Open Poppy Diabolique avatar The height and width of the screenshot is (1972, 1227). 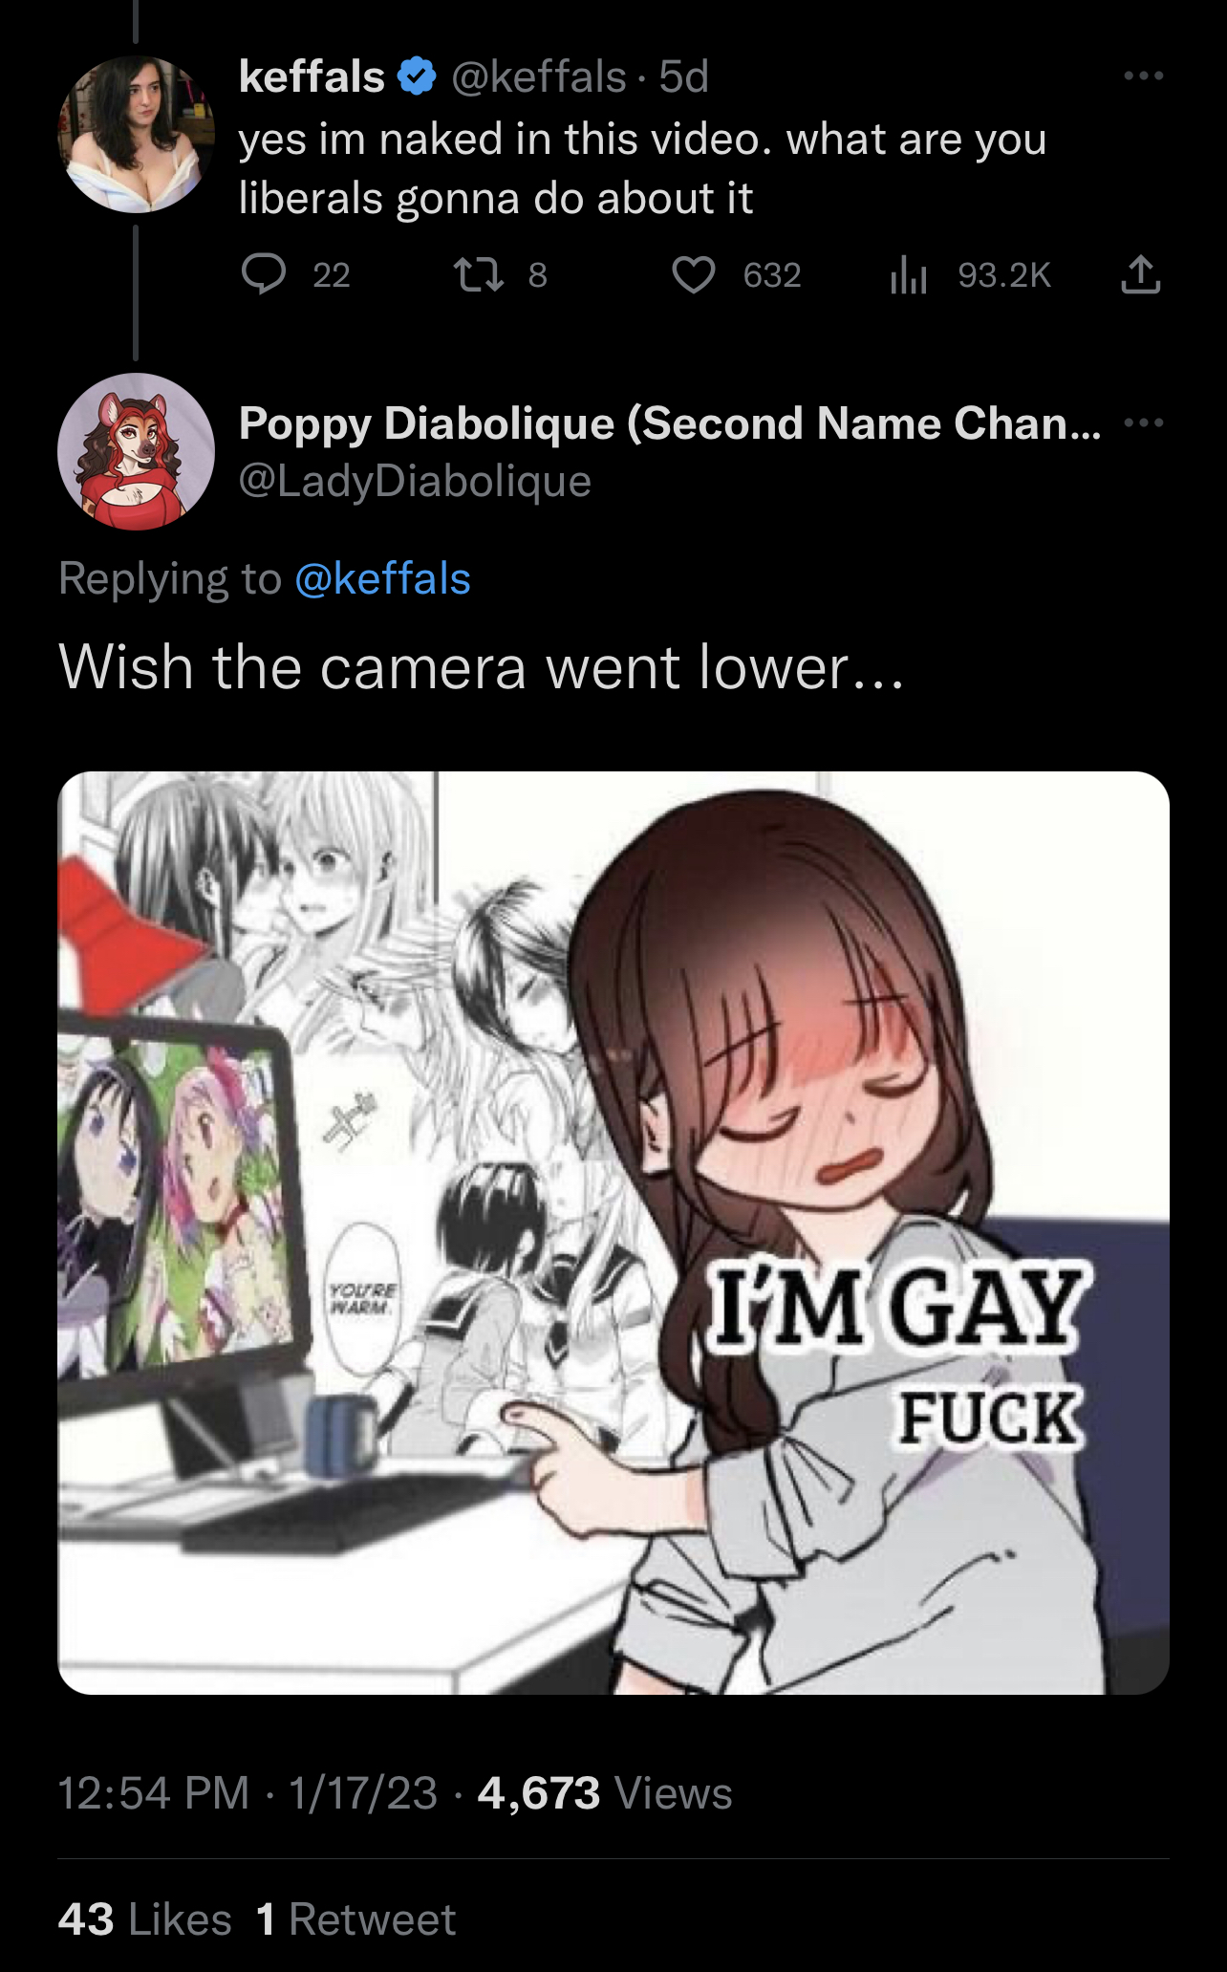click(136, 451)
